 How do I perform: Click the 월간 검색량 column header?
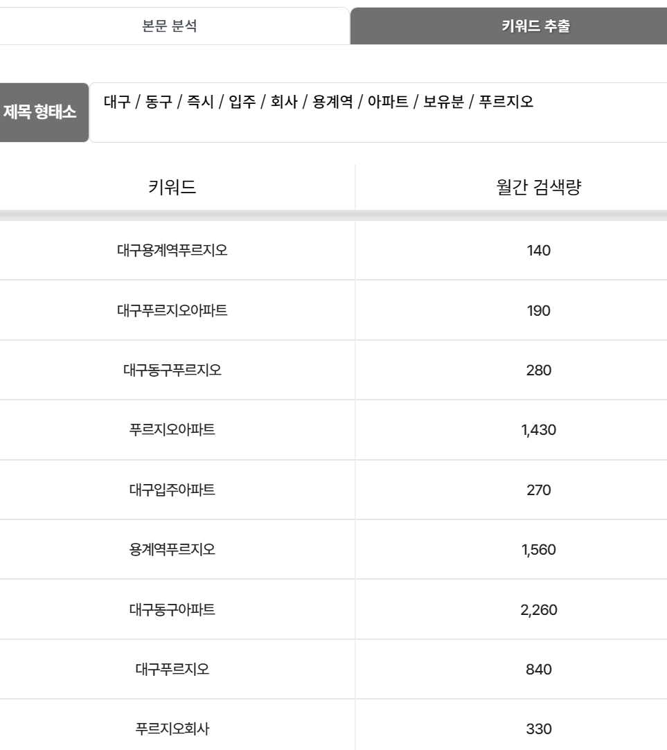pyautogui.click(x=538, y=186)
